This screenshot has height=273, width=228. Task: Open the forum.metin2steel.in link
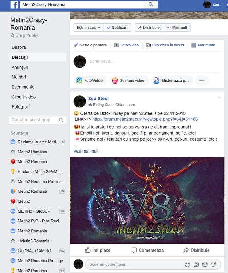145,119
